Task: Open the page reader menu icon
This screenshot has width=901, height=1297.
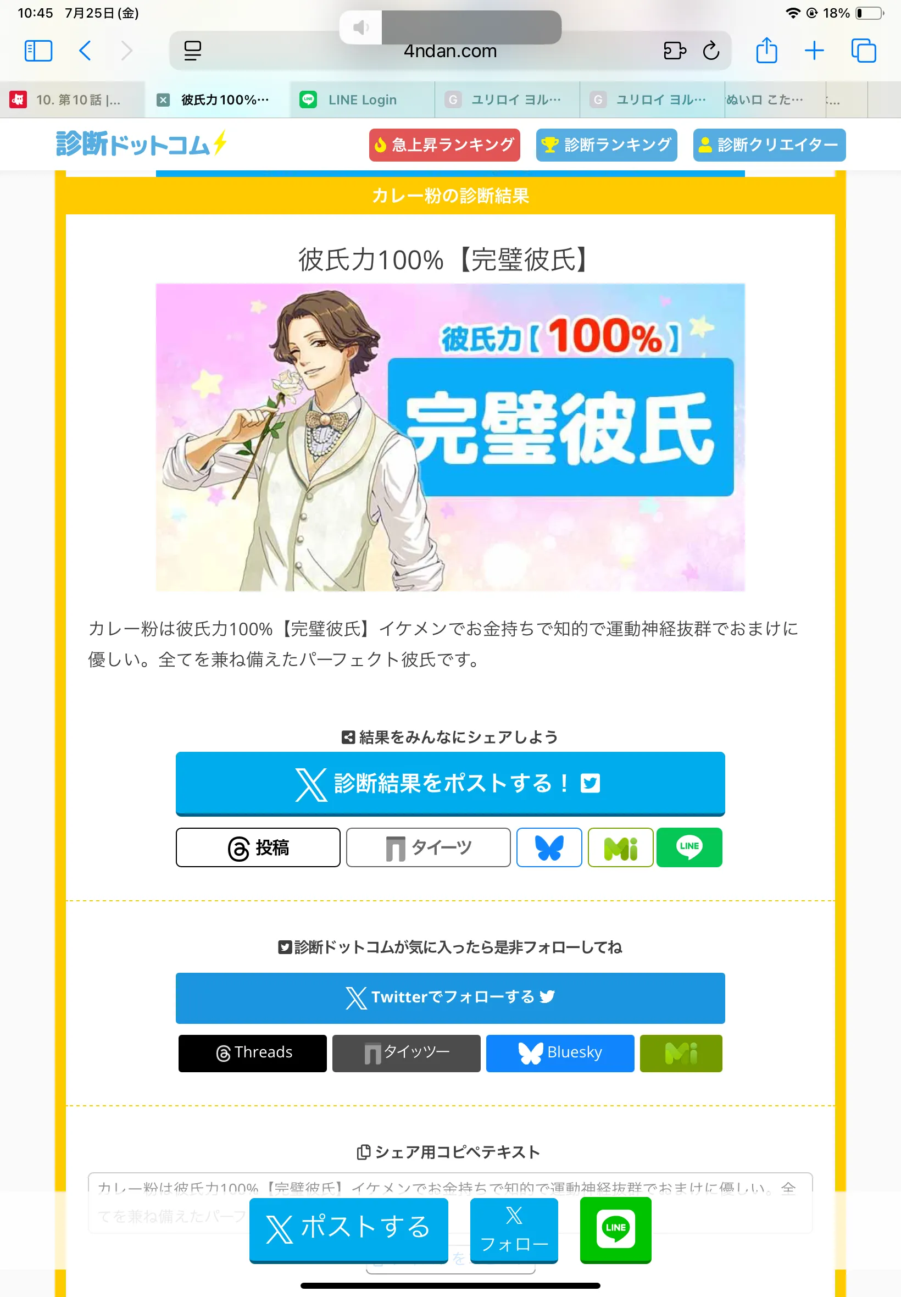Action: click(x=192, y=51)
